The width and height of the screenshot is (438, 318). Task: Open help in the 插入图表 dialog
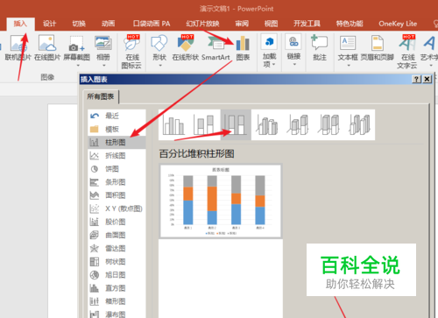(x=417, y=79)
